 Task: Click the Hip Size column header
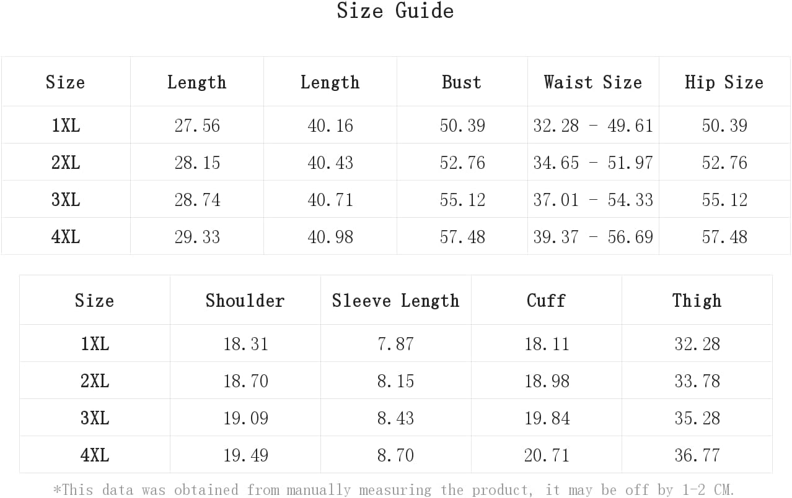click(x=724, y=82)
